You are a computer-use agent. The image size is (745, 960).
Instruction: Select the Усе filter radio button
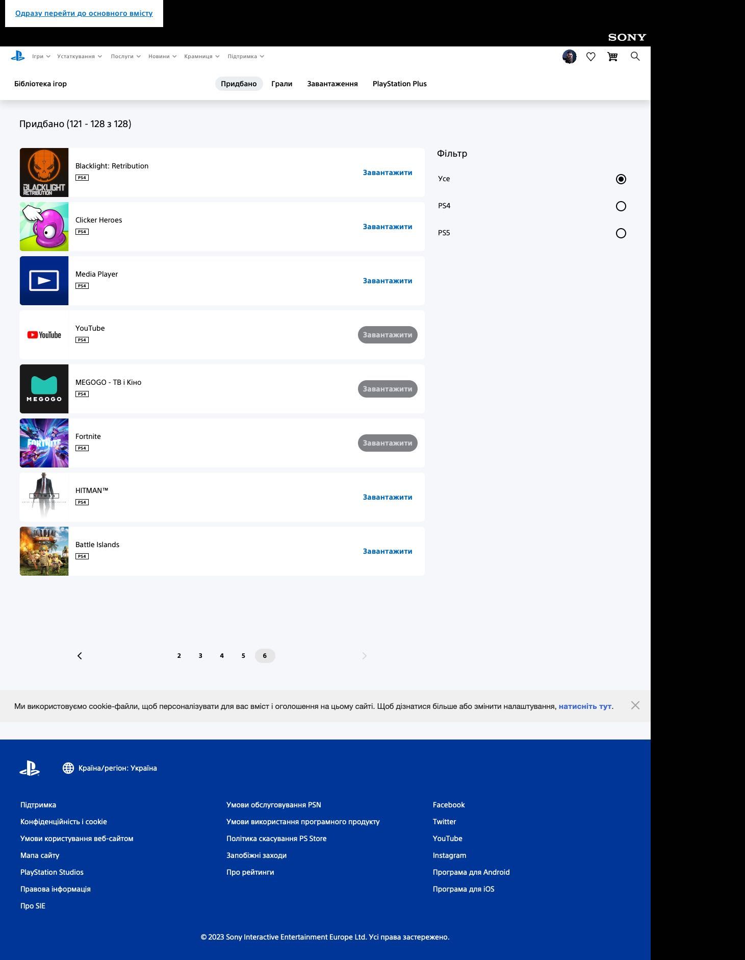(x=621, y=179)
